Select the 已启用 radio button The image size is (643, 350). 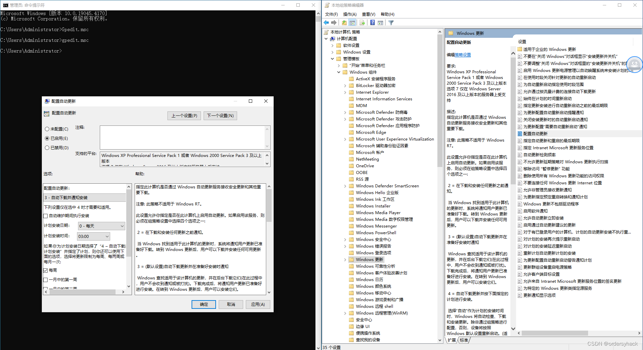tap(47, 138)
